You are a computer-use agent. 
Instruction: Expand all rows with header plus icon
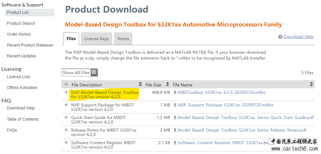click(66, 84)
